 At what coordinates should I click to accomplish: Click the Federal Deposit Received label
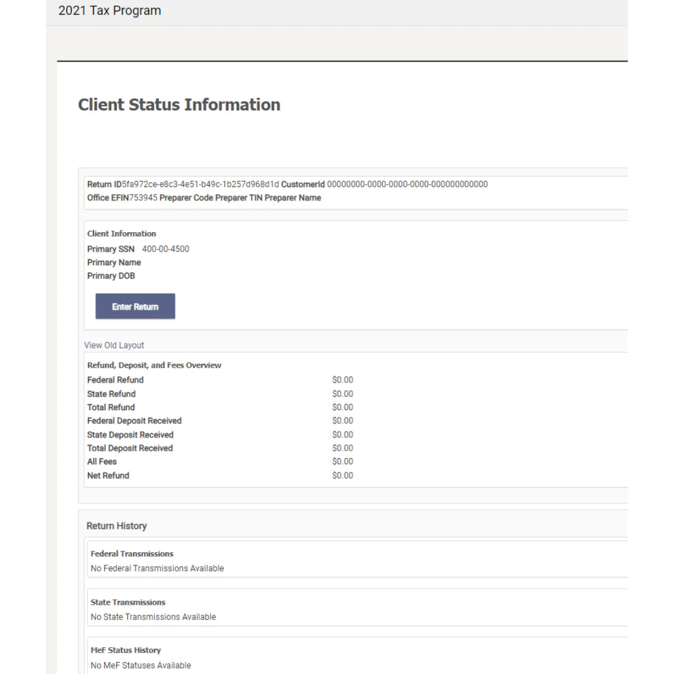pos(134,421)
